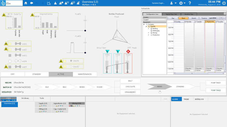Switch to the TREND tab
227x127 pixels.
tap(186, 99)
